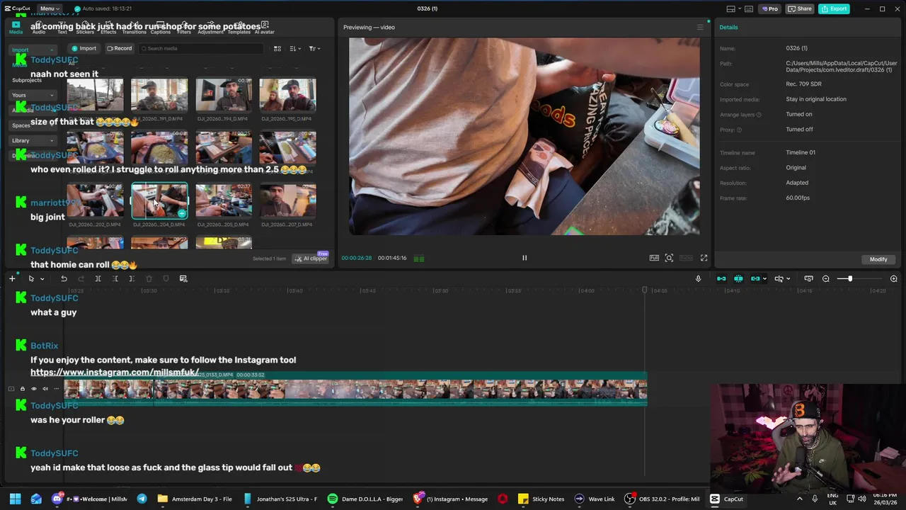Screen dimensions: 906x510
Task: Open Spotify from the taskbar
Action: (x=366, y=499)
